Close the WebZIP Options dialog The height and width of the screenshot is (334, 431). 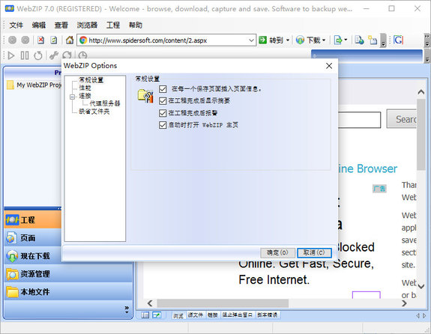point(329,66)
